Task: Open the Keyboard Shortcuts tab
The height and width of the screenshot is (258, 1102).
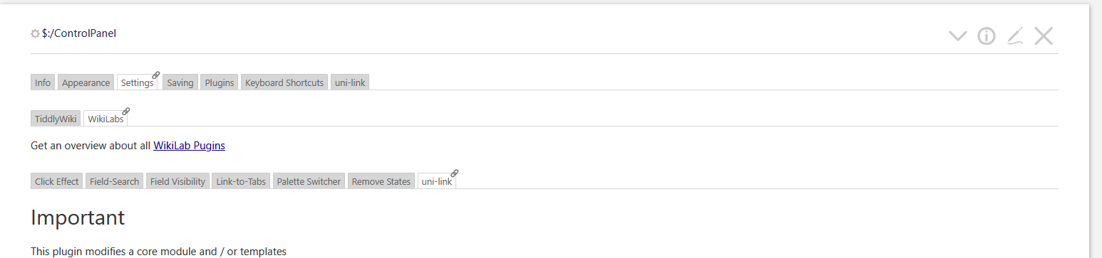Action: point(284,82)
